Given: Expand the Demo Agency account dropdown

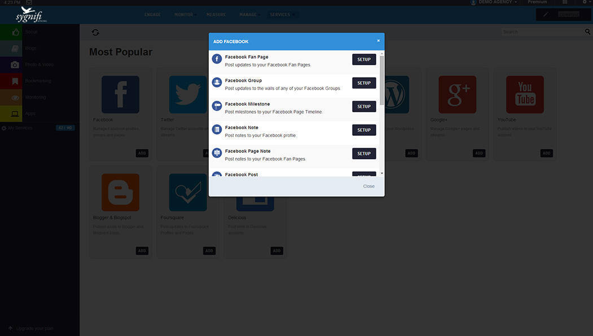Looking at the screenshot, I should point(494,2).
